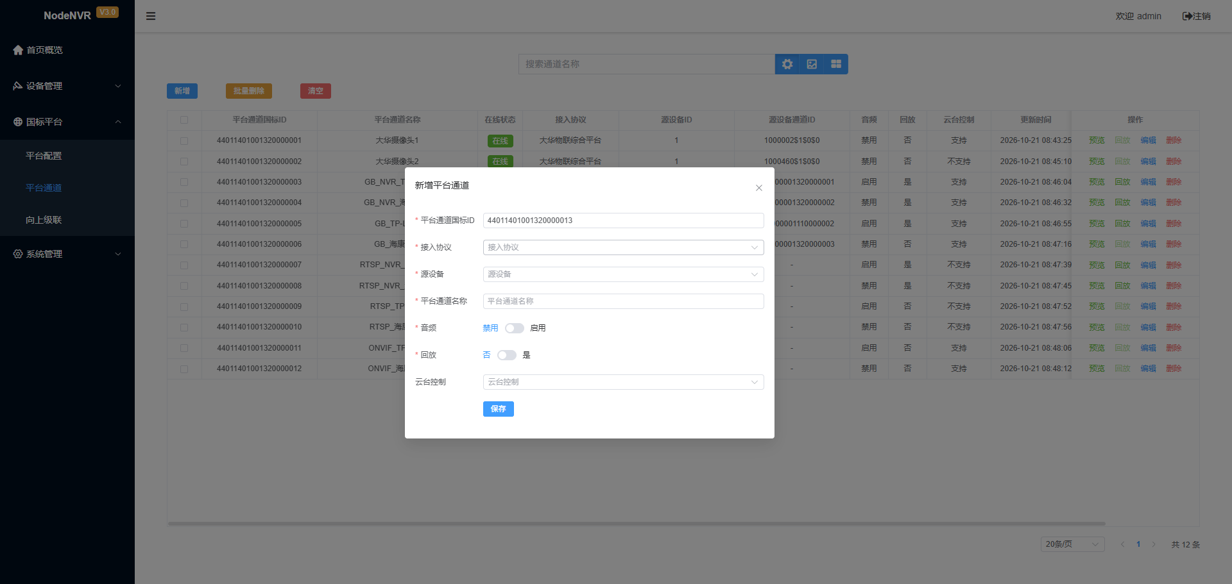Click the 批量删除 batch delete button

(249, 91)
